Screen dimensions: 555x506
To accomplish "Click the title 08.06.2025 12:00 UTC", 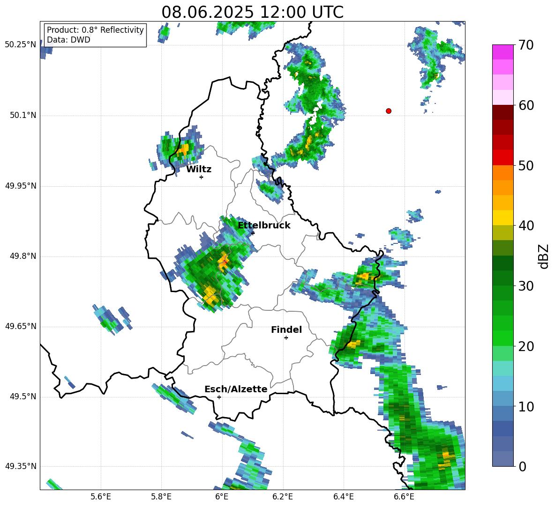I will tap(252, 12).
